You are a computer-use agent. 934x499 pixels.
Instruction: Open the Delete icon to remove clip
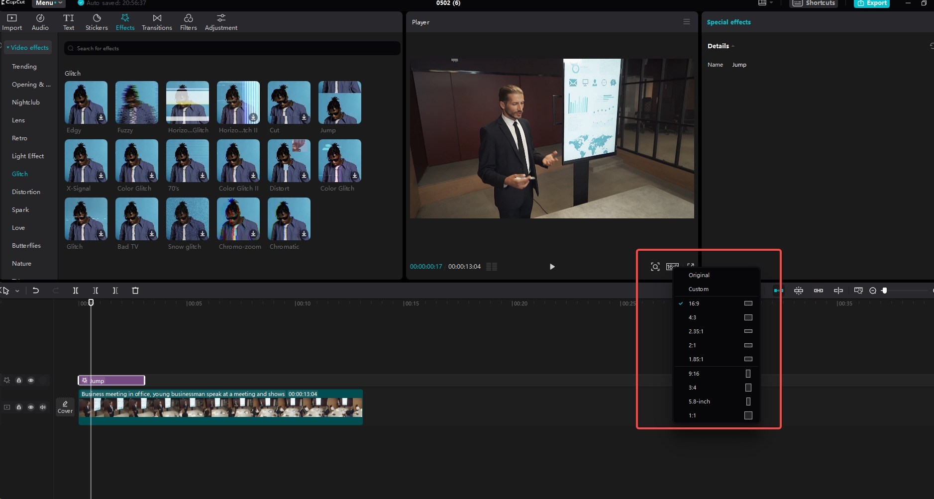point(135,291)
